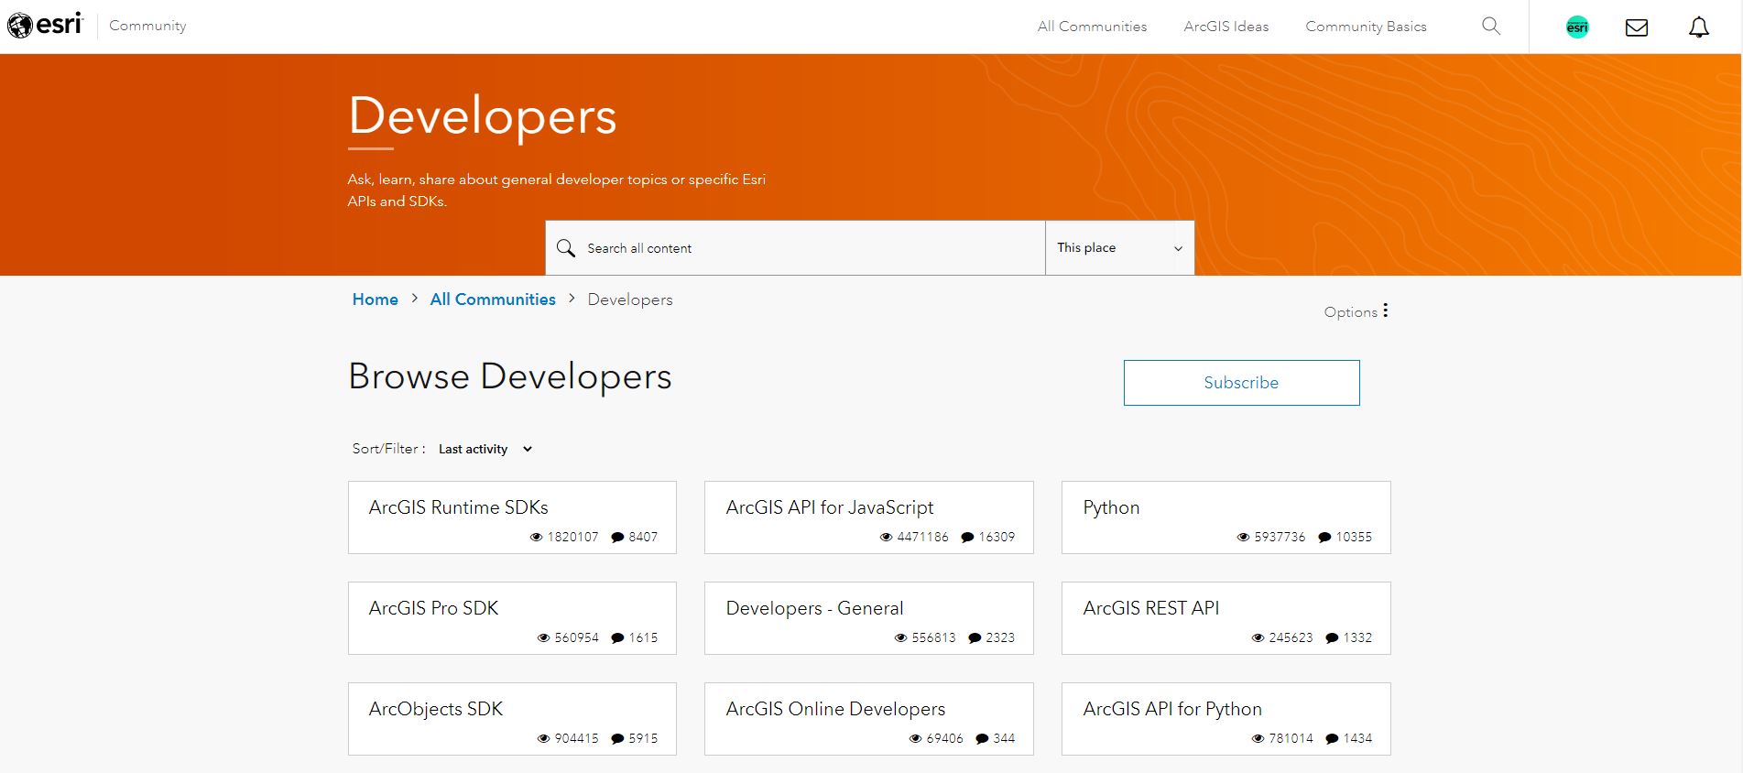
Task: Open the This place search scope dropdown
Action: 1119,247
